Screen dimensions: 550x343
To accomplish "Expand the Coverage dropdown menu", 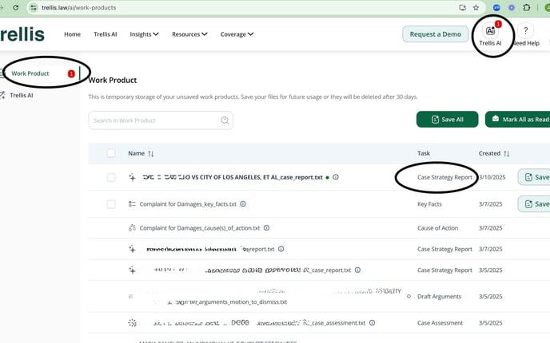I will (237, 34).
